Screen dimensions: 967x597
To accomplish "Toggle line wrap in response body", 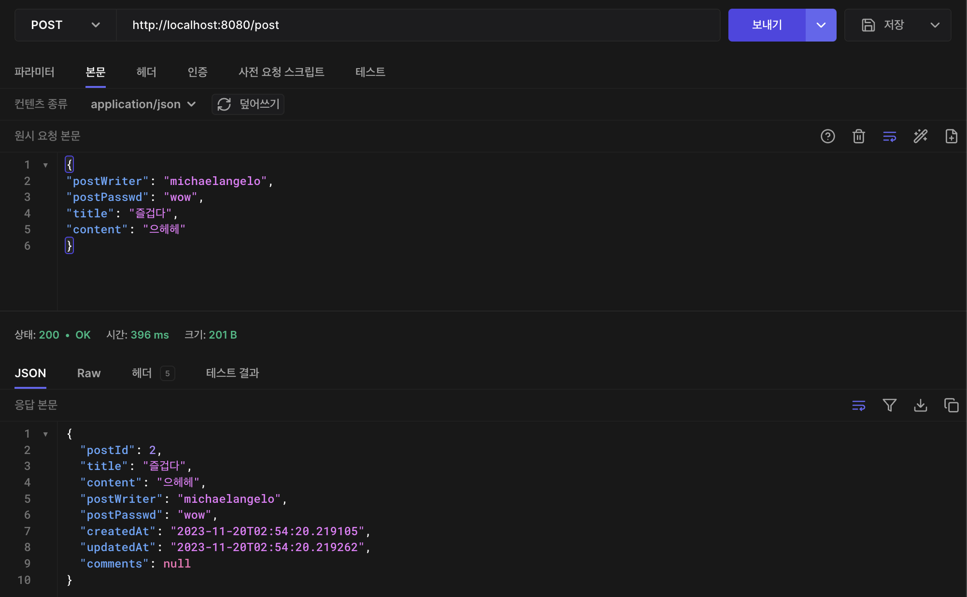I will [858, 405].
